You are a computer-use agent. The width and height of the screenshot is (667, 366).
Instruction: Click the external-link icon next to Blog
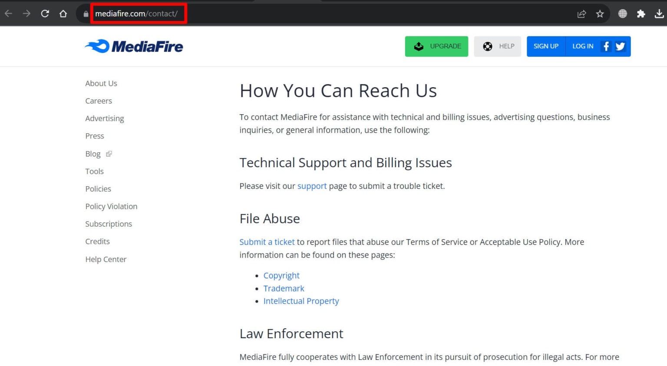pos(108,154)
